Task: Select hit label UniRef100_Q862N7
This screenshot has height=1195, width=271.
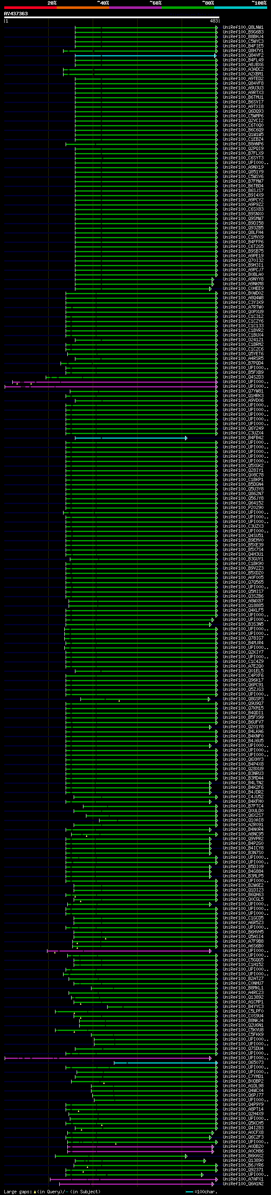Action: pos(243,493)
